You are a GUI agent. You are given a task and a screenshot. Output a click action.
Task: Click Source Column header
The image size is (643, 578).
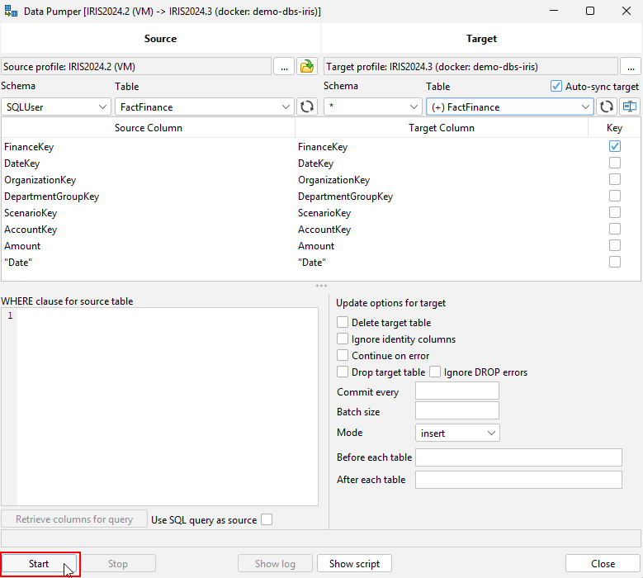[148, 128]
